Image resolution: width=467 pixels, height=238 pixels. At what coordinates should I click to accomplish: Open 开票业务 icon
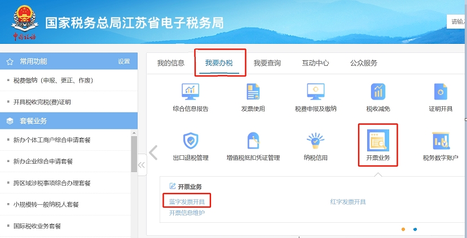tap(378, 140)
